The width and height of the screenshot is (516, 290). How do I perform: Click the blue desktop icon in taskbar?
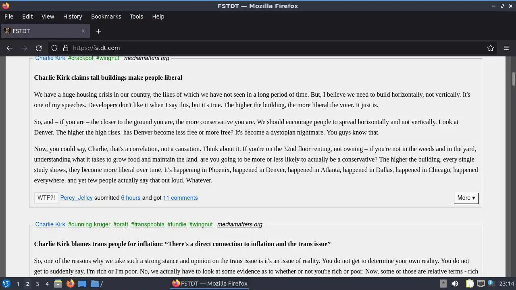click(x=82, y=284)
